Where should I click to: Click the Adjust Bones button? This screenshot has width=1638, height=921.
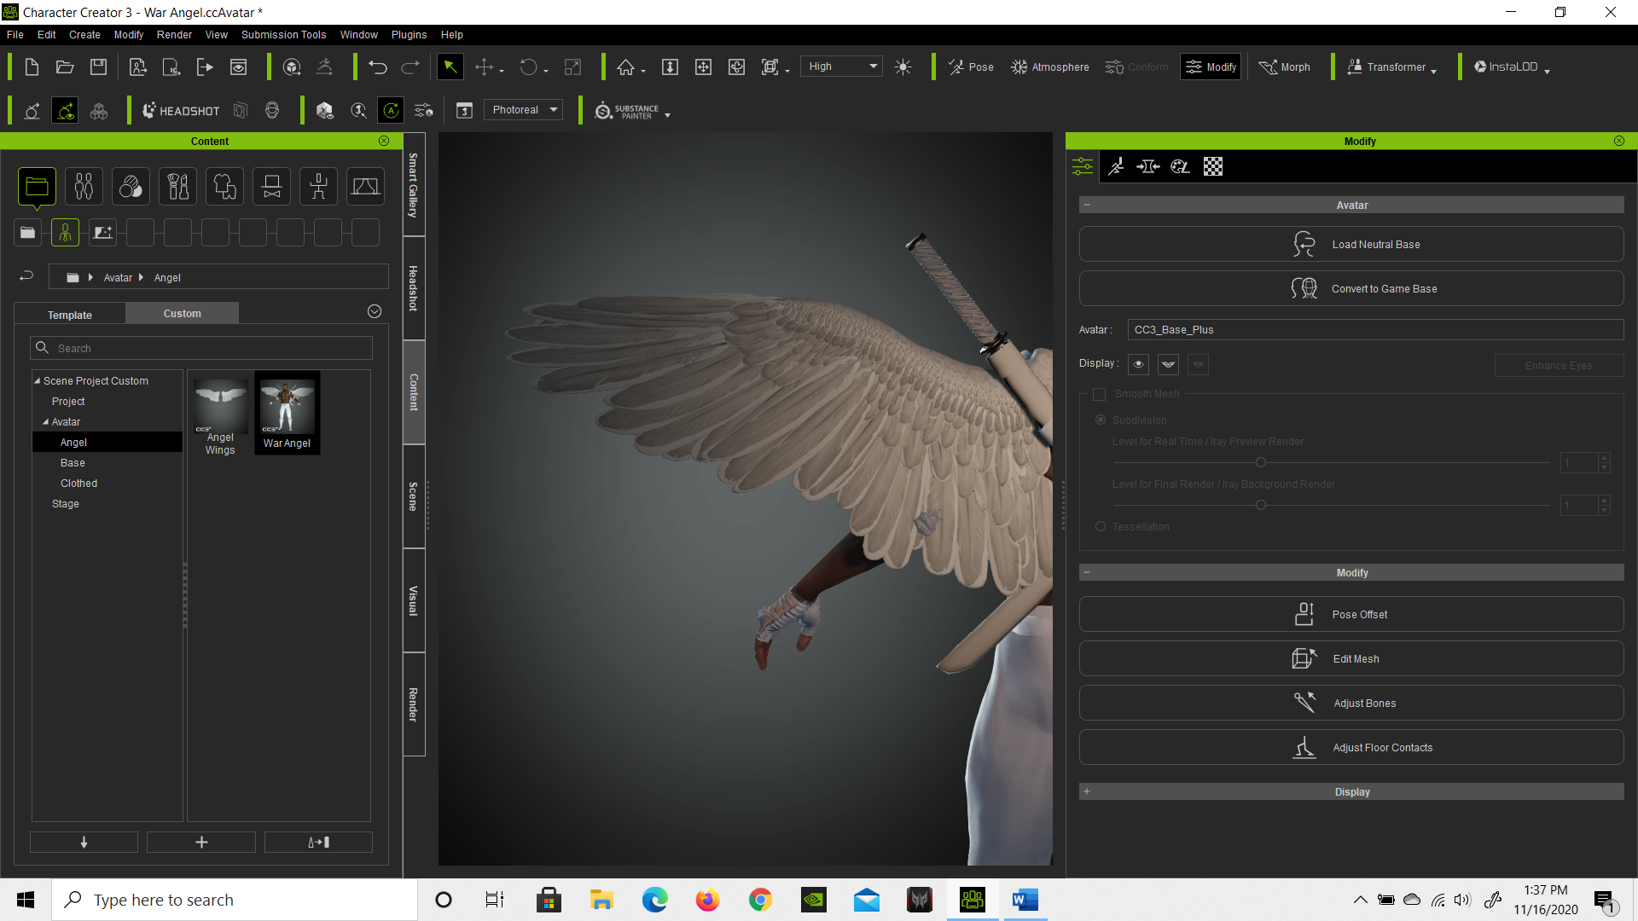click(1351, 704)
